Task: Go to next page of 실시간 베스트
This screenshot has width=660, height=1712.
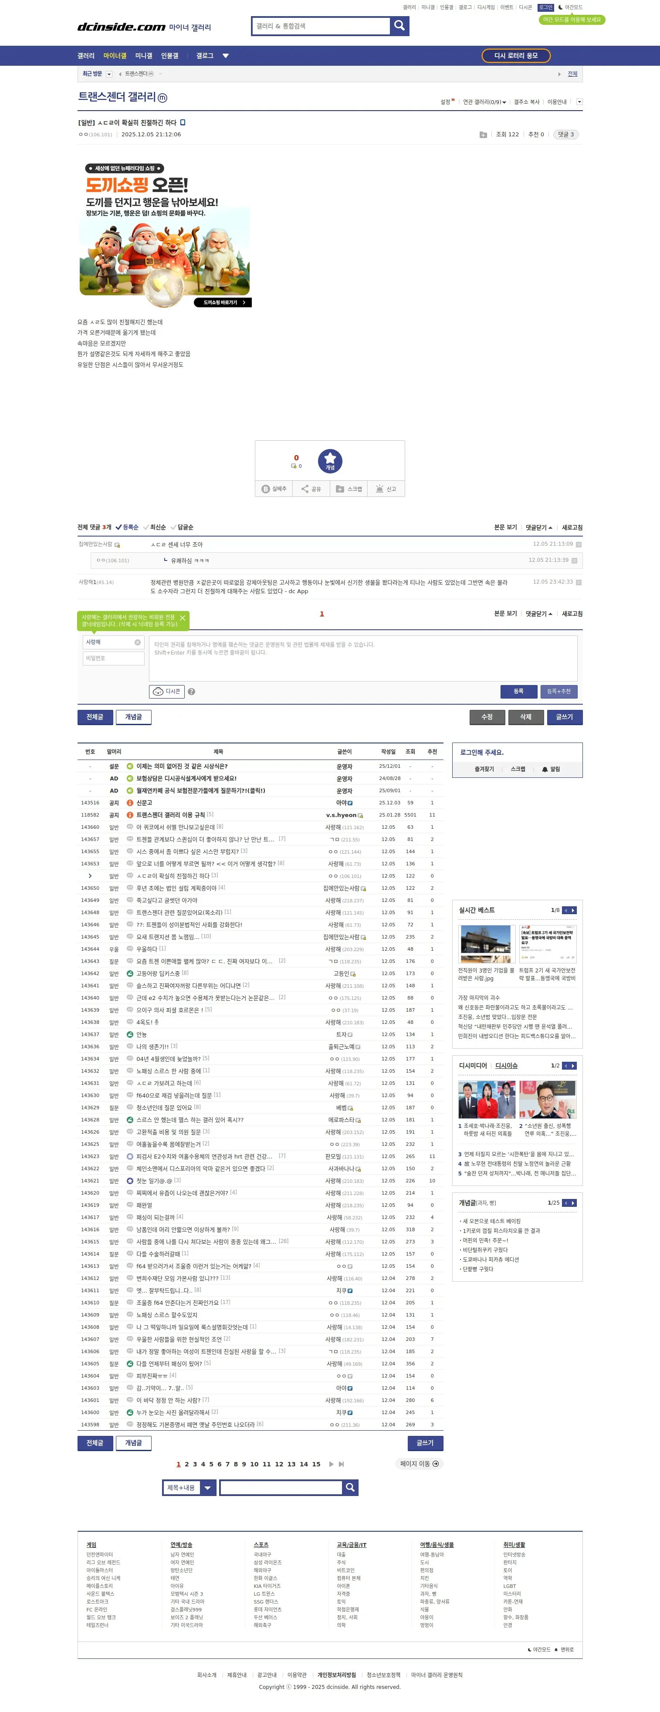Action: pyautogui.click(x=573, y=910)
